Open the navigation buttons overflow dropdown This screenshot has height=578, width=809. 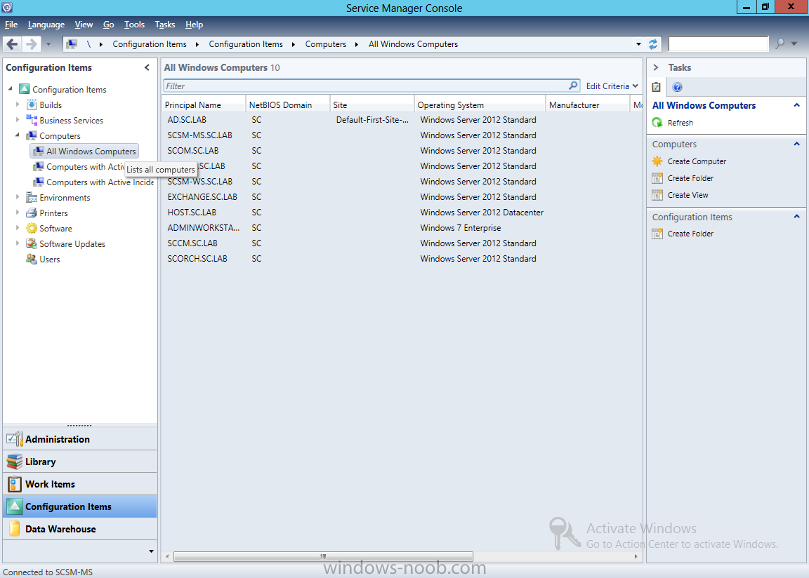tap(151, 551)
